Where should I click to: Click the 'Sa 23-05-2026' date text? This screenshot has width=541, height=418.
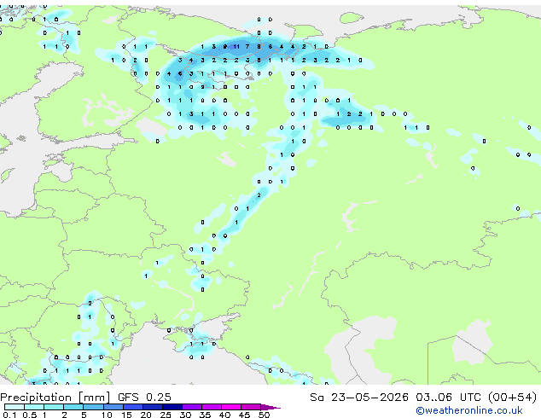coord(359,398)
